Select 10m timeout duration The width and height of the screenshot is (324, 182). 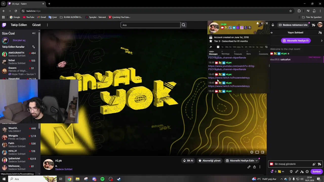pyautogui.click(x=234, y=47)
